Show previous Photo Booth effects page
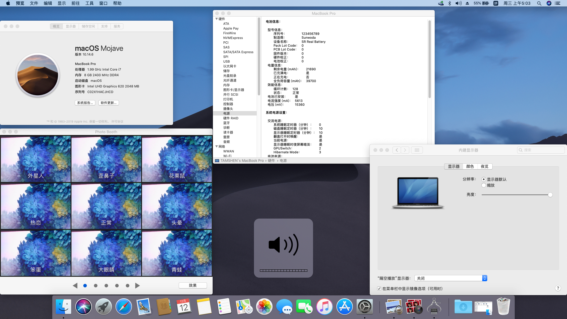Image resolution: width=567 pixels, height=319 pixels. 75,286
